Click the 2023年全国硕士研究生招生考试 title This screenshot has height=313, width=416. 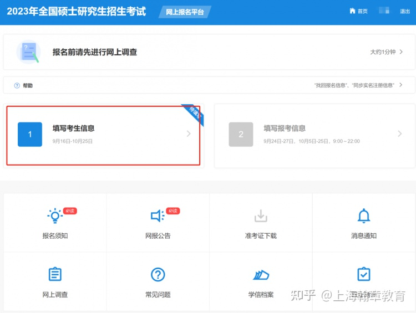pos(77,12)
